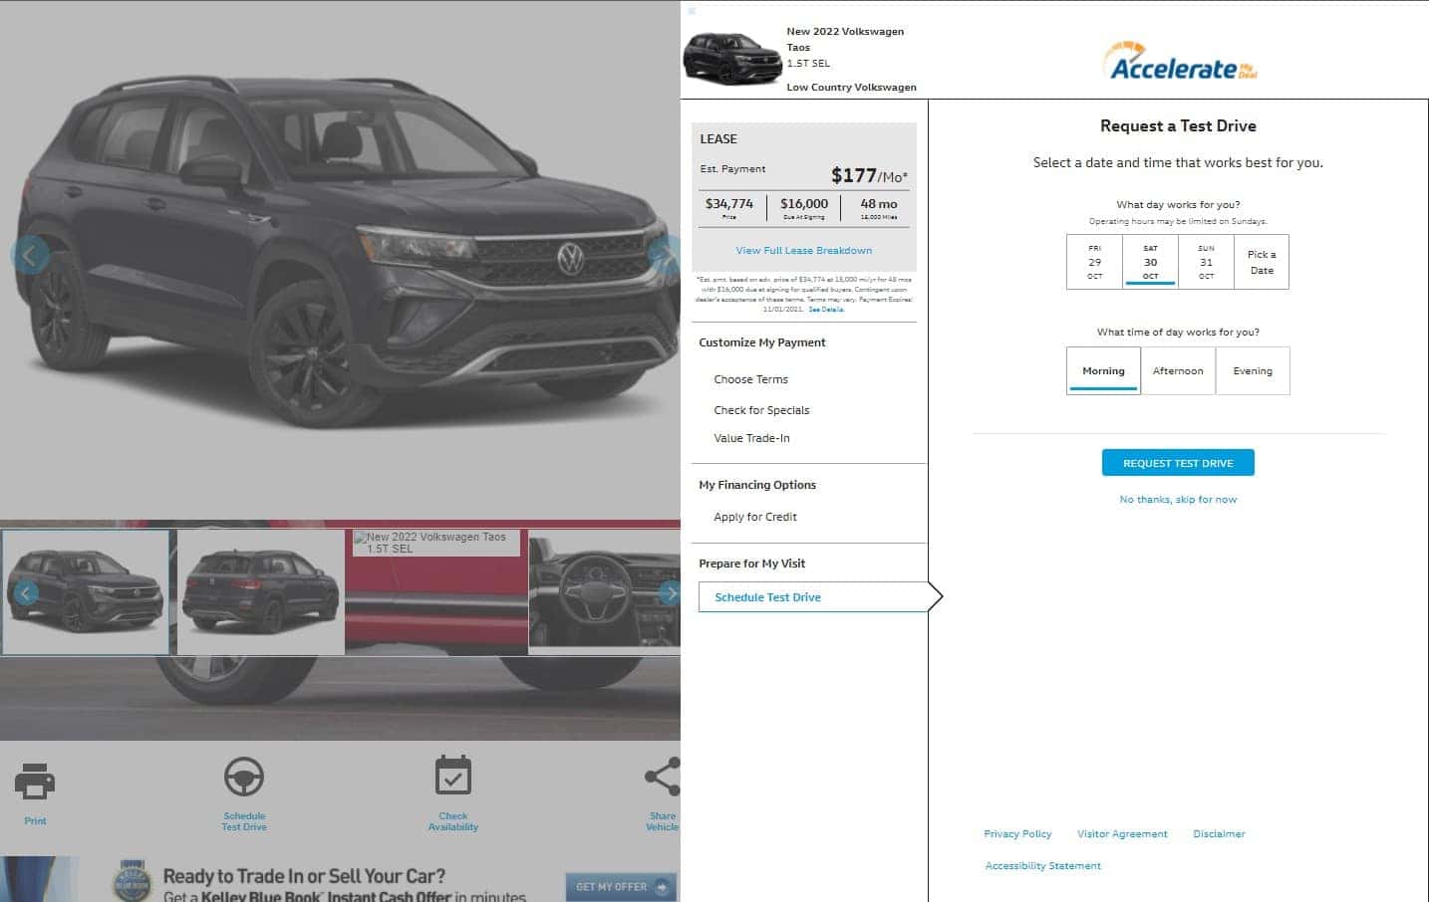Screen dimensions: 1429x902
Task: Open Choose Terms in sidebar menu
Action: coord(750,379)
